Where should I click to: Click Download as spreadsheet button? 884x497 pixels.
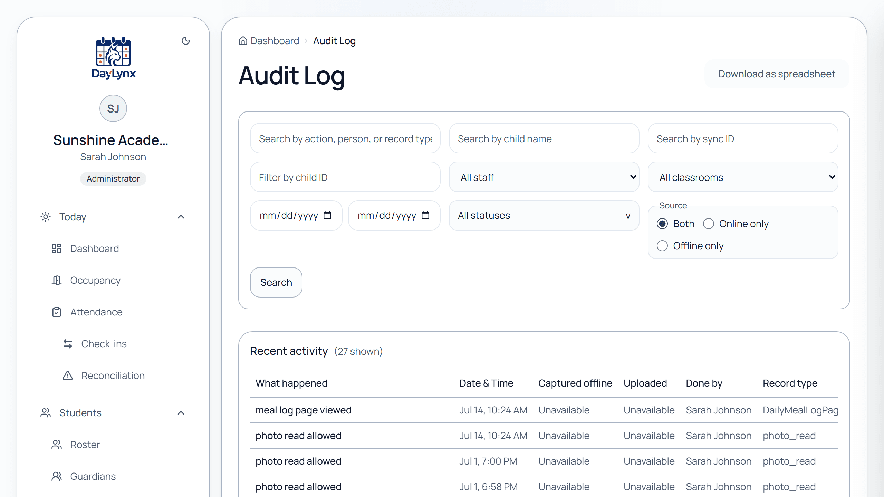click(777, 74)
